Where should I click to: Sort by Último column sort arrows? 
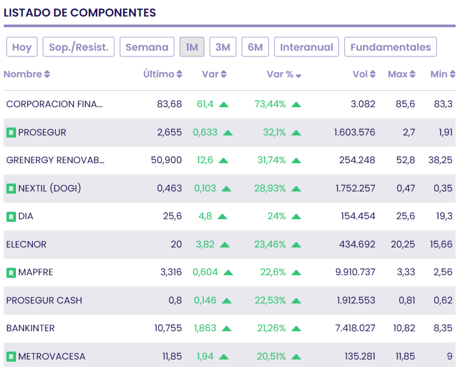tap(180, 75)
